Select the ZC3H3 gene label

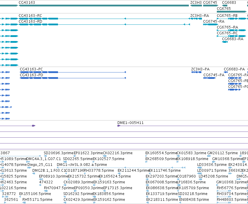(196, 3)
